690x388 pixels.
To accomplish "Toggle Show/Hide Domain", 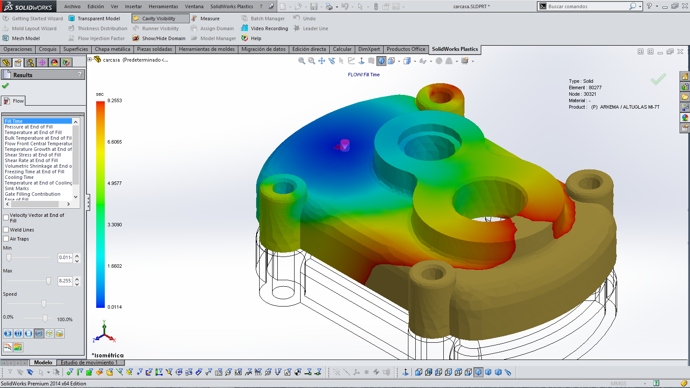I will click(159, 38).
